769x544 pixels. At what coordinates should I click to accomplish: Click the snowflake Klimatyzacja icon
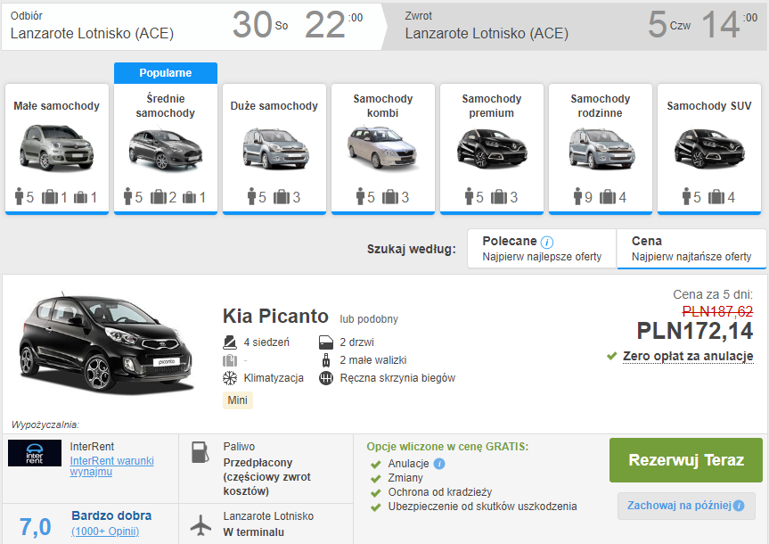tap(230, 378)
